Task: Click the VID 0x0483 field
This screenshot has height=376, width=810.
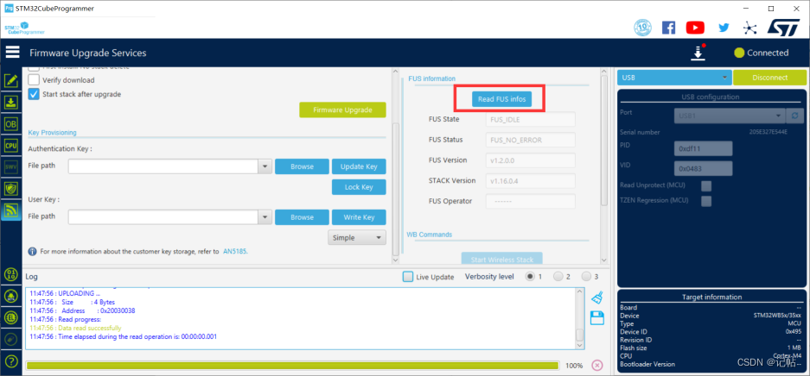Action: point(703,168)
